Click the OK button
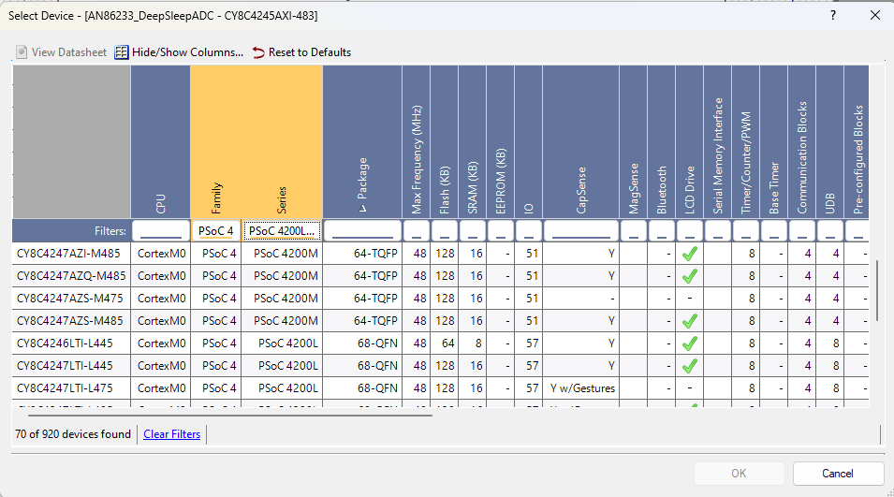This screenshot has height=497, width=894. (739, 474)
